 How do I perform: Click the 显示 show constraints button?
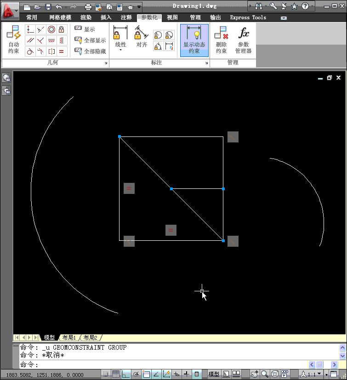click(85, 29)
